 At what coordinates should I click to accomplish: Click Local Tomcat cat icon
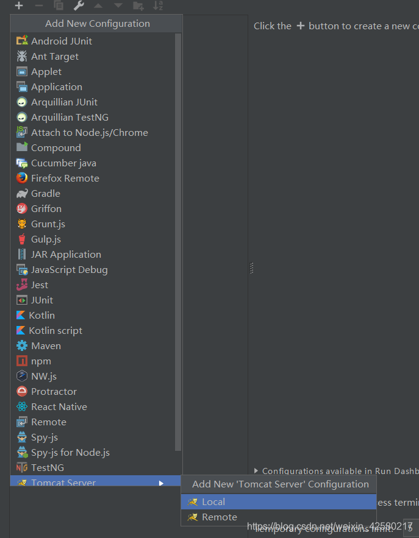(x=193, y=502)
